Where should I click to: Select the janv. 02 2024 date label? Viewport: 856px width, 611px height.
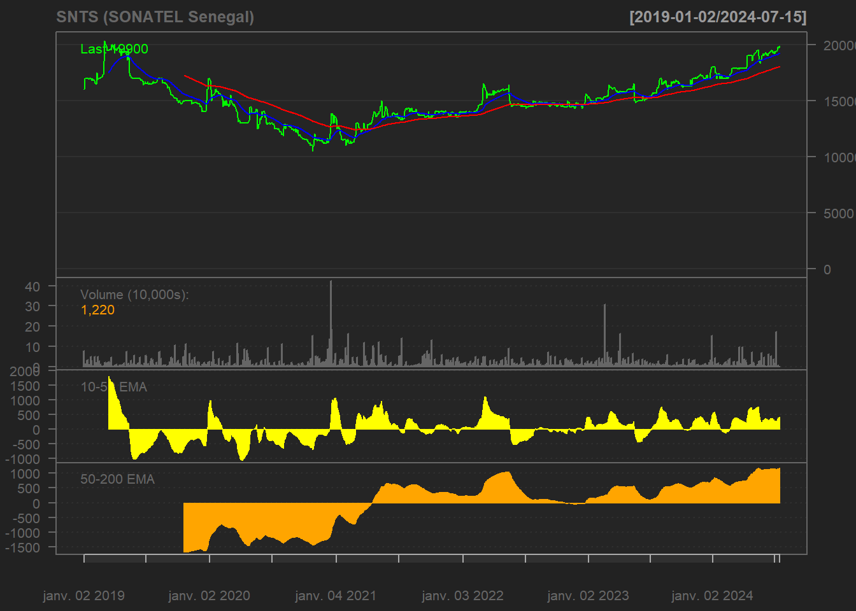(x=712, y=596)
